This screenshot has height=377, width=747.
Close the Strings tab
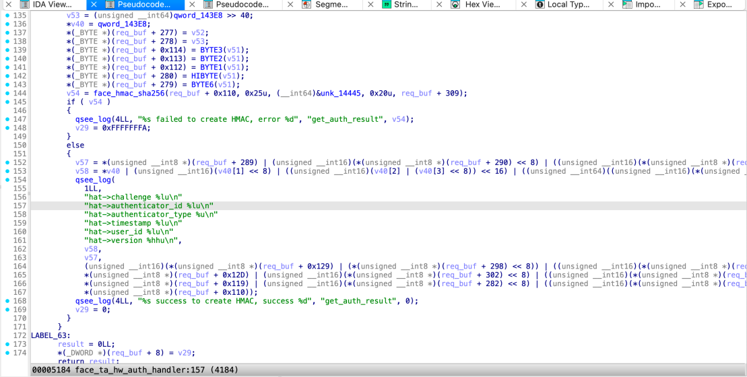click(370, 5)
